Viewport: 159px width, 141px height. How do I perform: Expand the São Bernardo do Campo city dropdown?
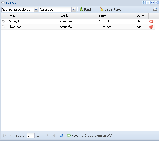pos(36,9)
